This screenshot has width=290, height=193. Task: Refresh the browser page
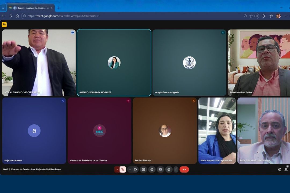10,16
